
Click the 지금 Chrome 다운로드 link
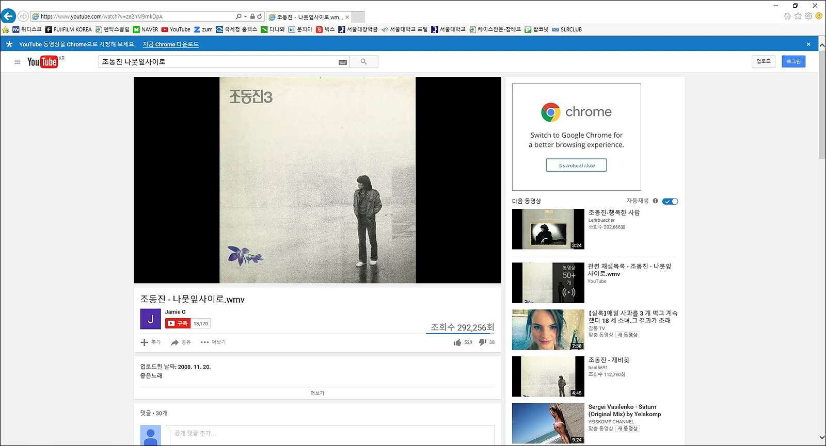click(x=170, y=44)
